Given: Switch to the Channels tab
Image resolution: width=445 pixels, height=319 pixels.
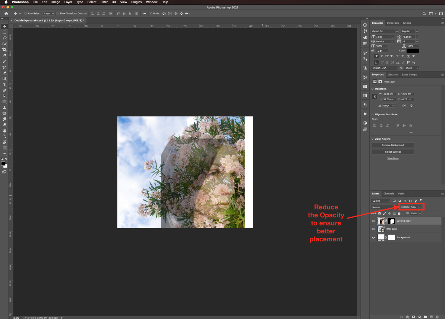Looking at the screenshot, I should 389,194.
